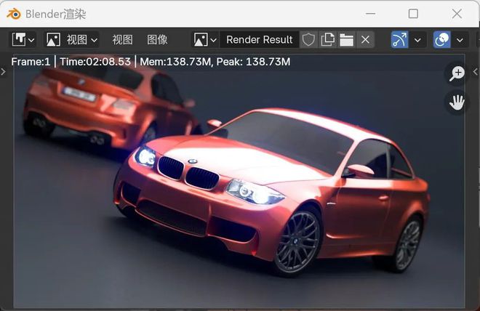Expand the right sidebar region arrow
The width and height of the screenshot is (480, 311).
click(x=476, y=71)
